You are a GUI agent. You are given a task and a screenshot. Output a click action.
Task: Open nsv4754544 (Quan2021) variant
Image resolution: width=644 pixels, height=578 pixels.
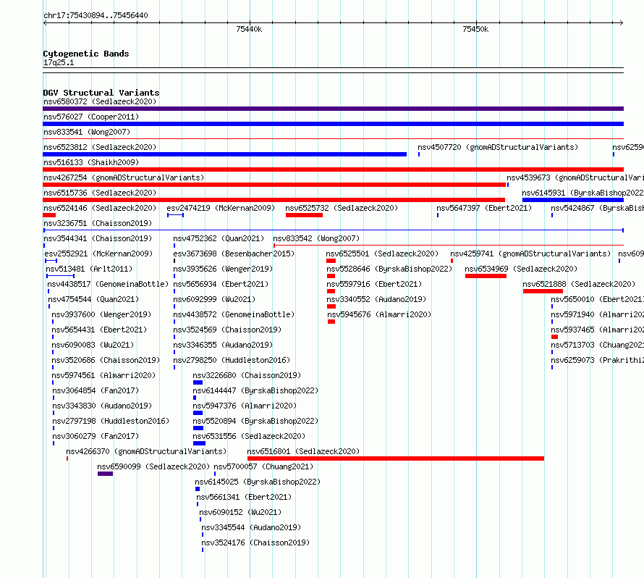pos(93,299)
